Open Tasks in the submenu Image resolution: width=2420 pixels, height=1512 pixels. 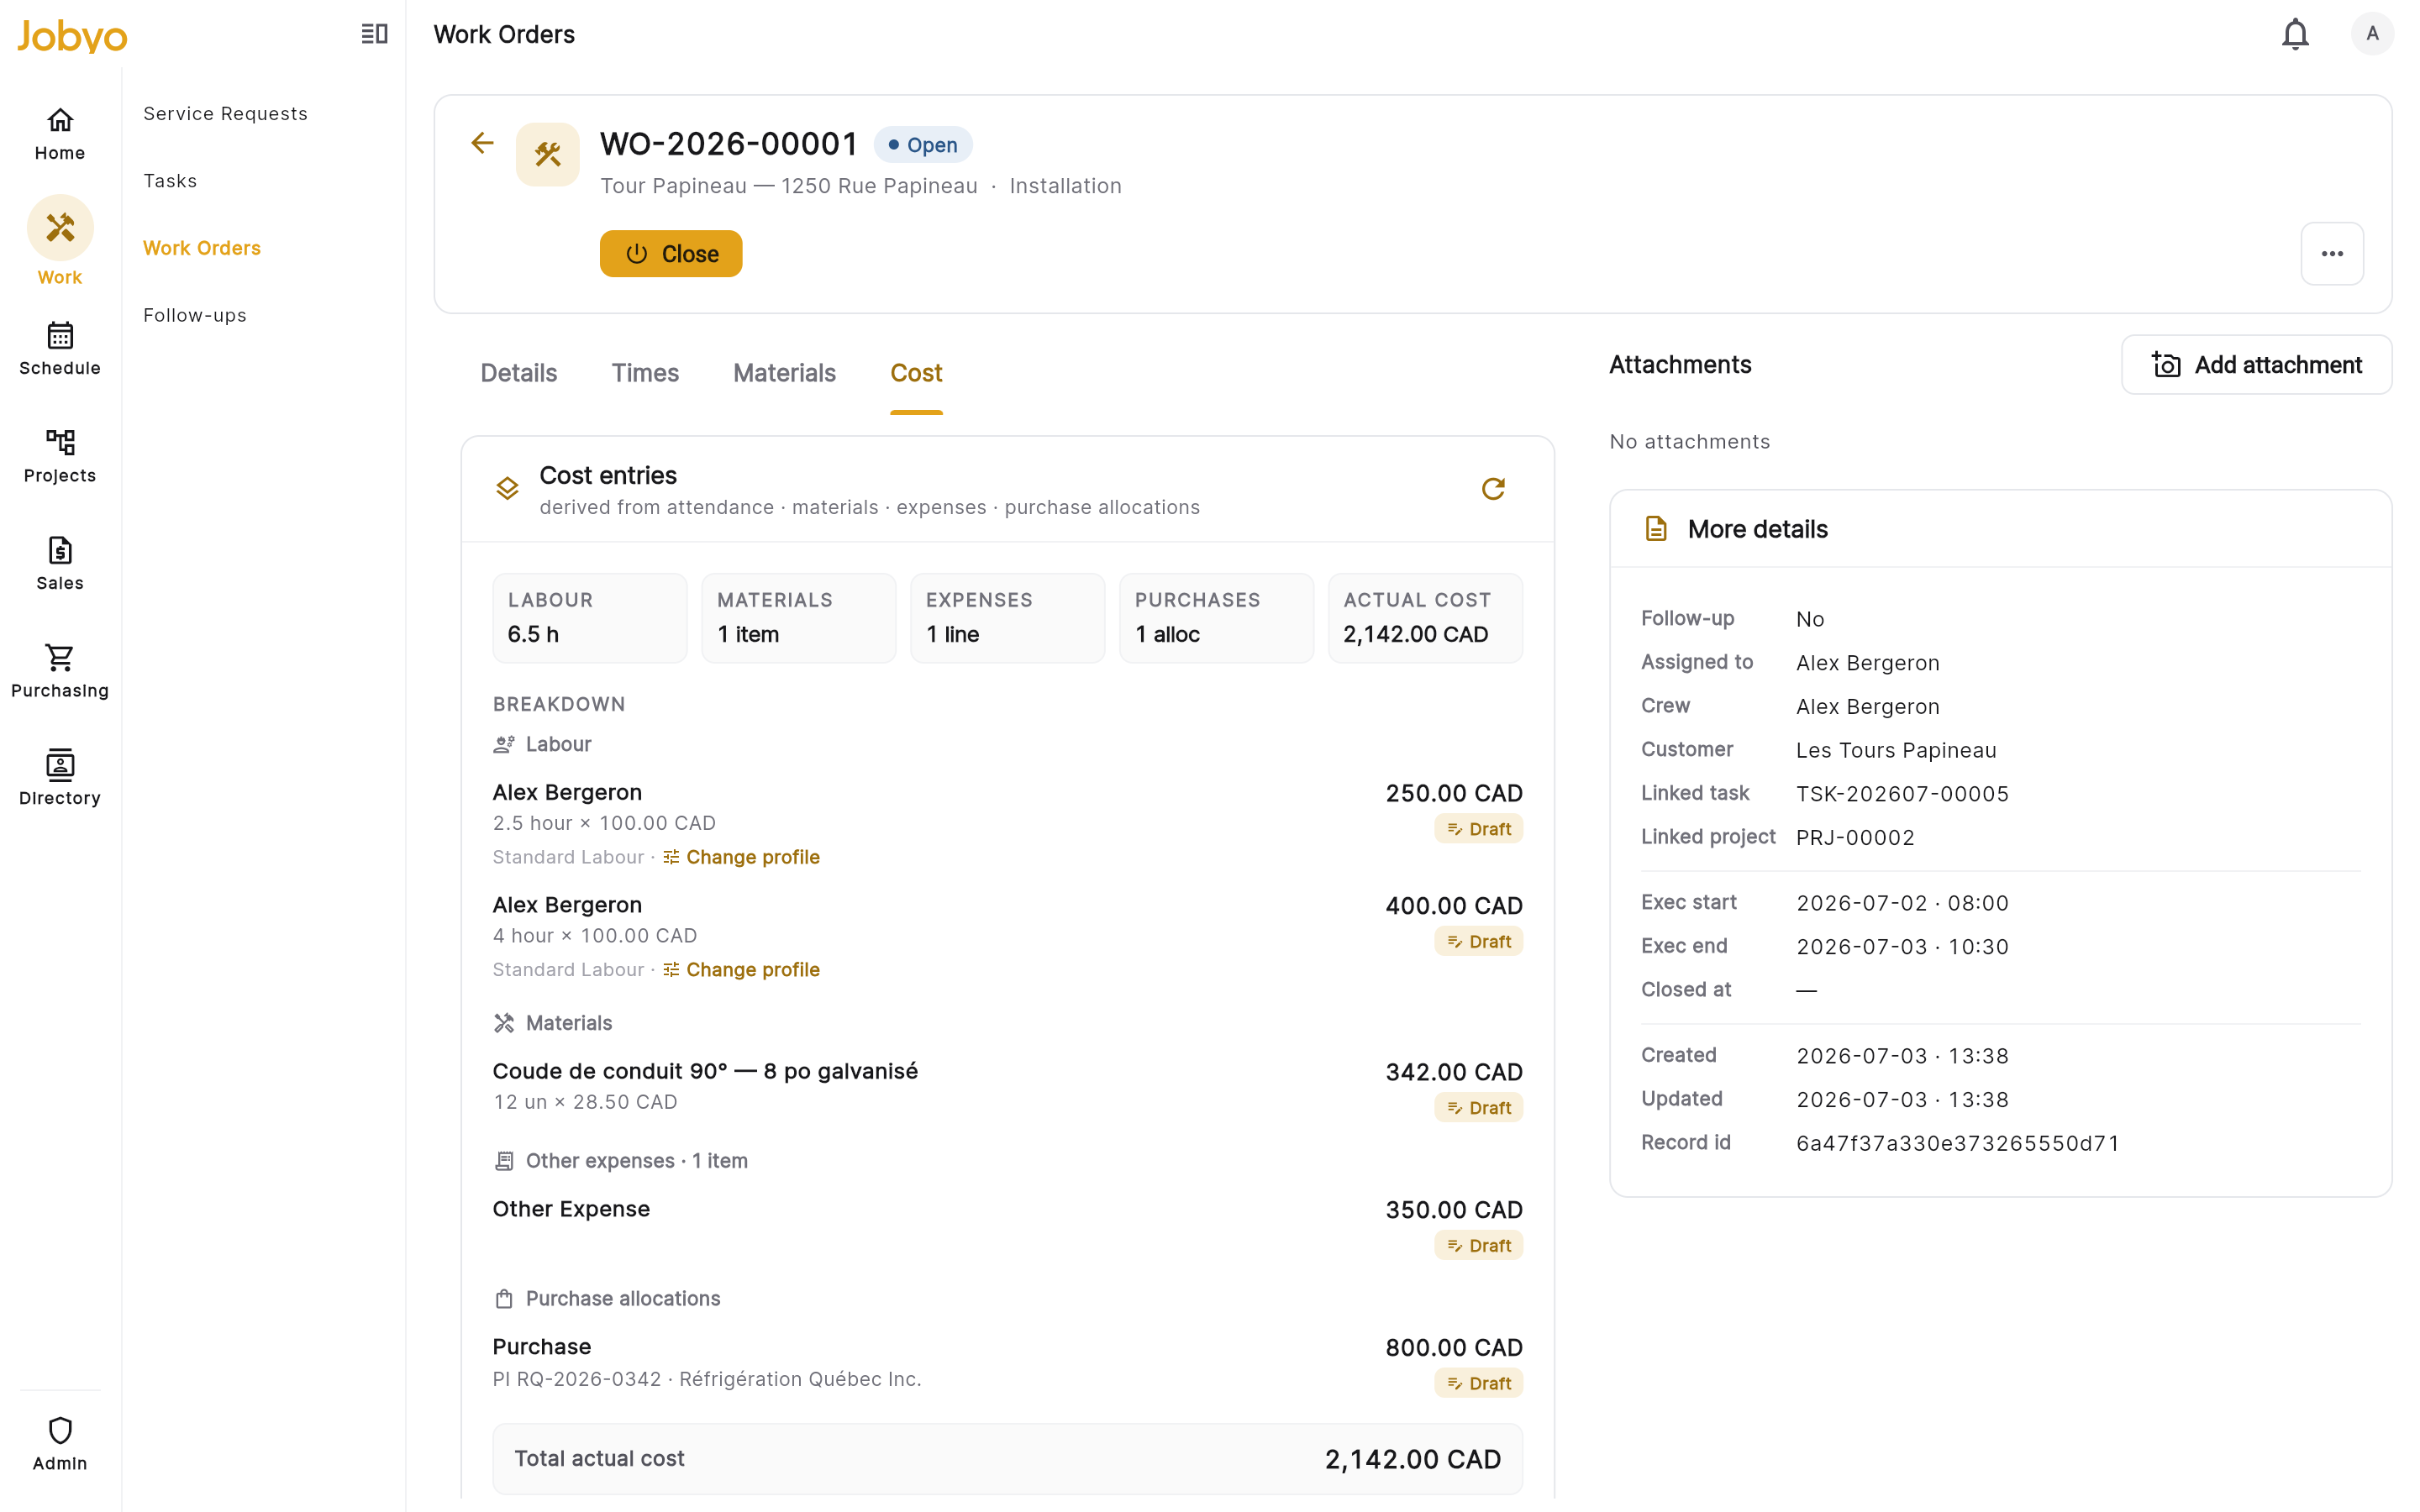click(170, 181)
